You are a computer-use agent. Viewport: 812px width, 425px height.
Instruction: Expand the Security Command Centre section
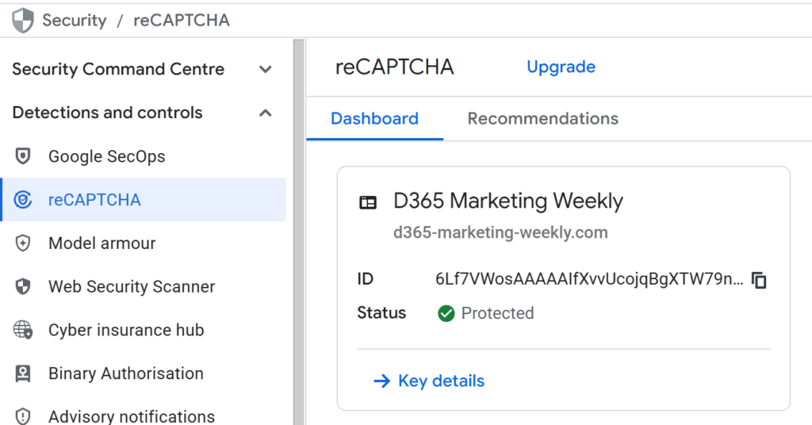click(266, 70)
